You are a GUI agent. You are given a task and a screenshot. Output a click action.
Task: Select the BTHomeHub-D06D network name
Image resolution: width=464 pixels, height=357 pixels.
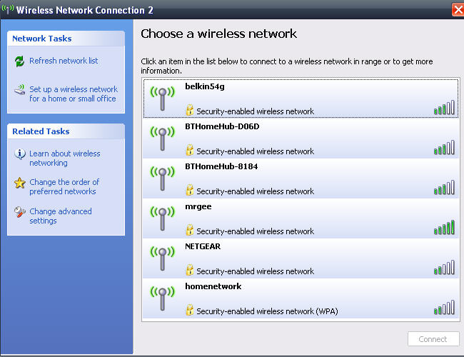pyautogui.click(x=222, y=126)
